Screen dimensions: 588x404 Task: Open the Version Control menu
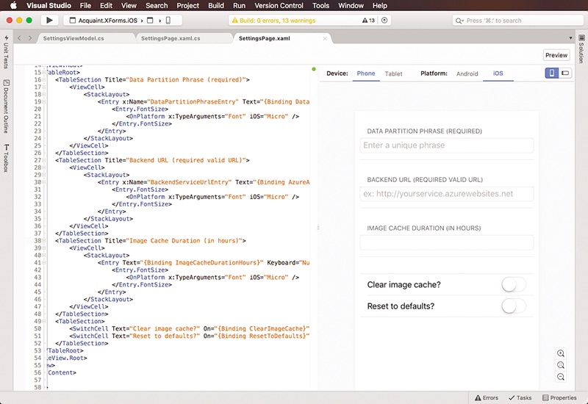pos(278,5)
